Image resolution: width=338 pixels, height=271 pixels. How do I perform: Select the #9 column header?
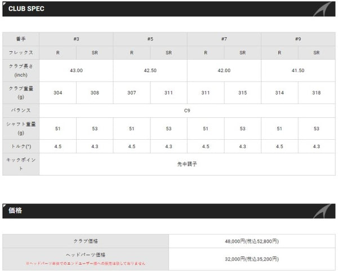point(298,39)
